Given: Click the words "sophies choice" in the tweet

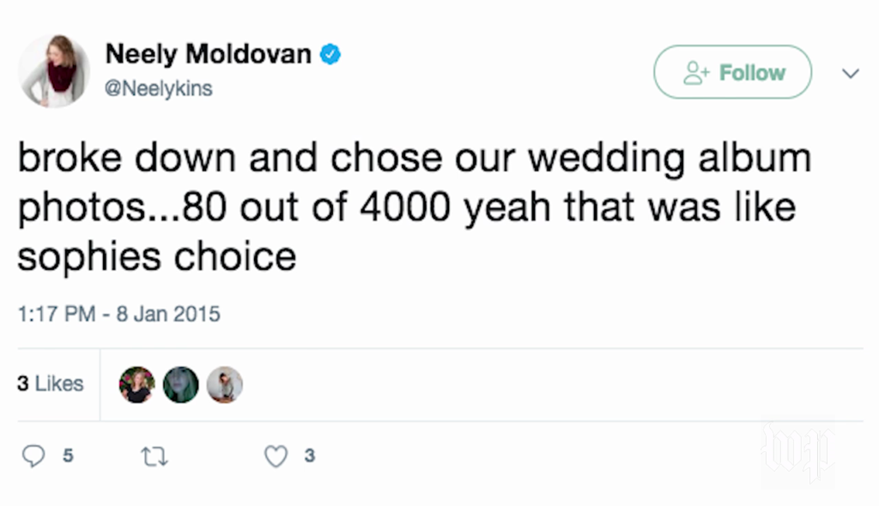Looking at the screenshot, I should [x=156, y=256].
